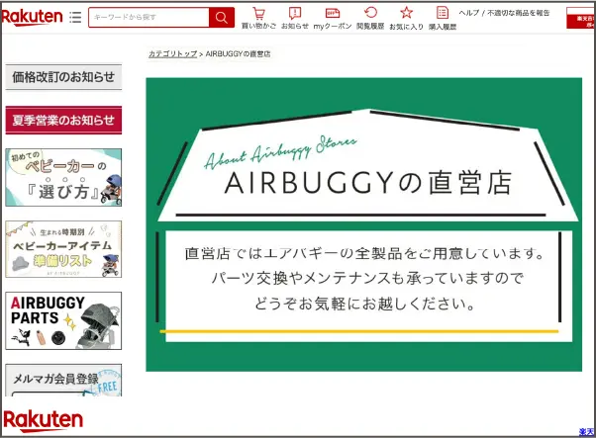Open purchase history (購入履歴) icon
Viewport: 596px width, 438px height.
443,18
